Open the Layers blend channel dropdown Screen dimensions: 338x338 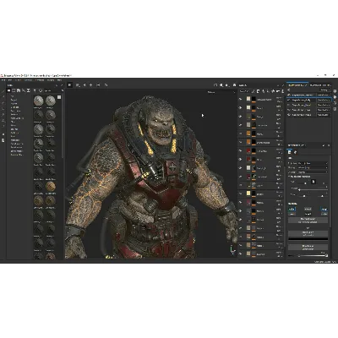click(x=244, y=91)
